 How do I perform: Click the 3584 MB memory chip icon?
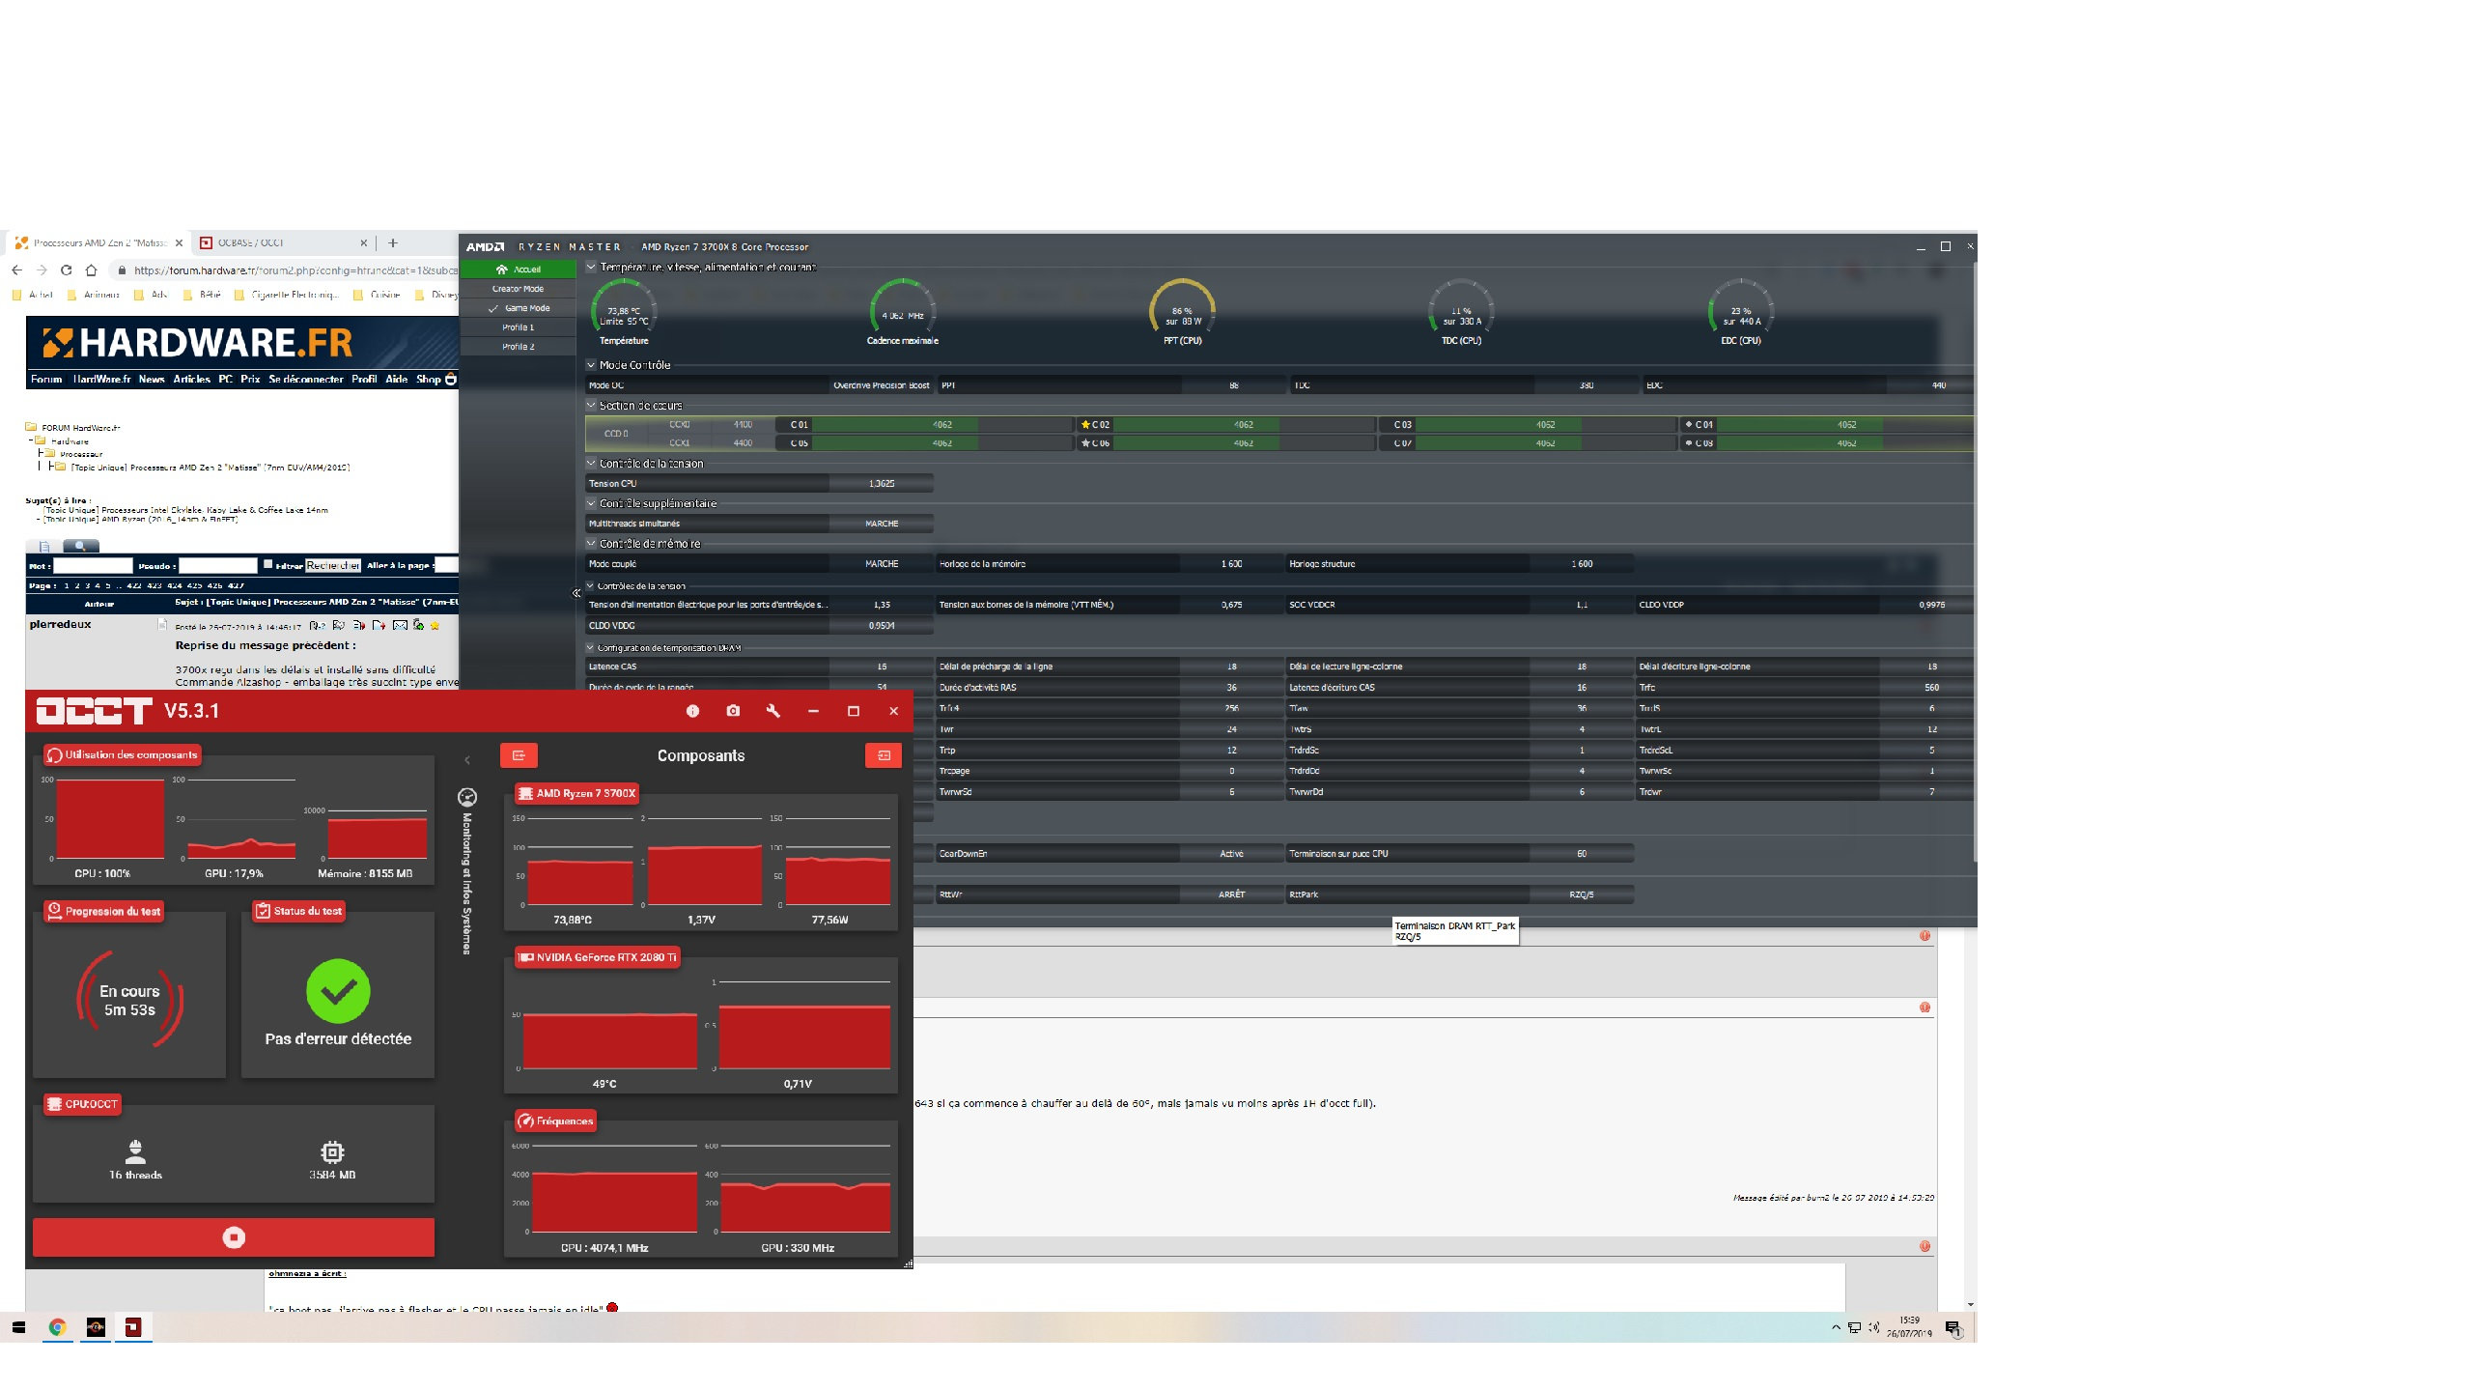tap(332, 1151)
